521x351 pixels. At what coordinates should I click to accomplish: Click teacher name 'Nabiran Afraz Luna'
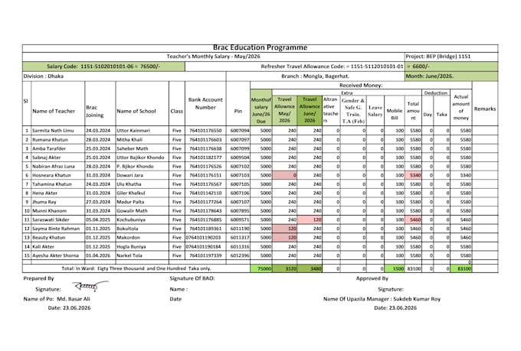[54, 166]
